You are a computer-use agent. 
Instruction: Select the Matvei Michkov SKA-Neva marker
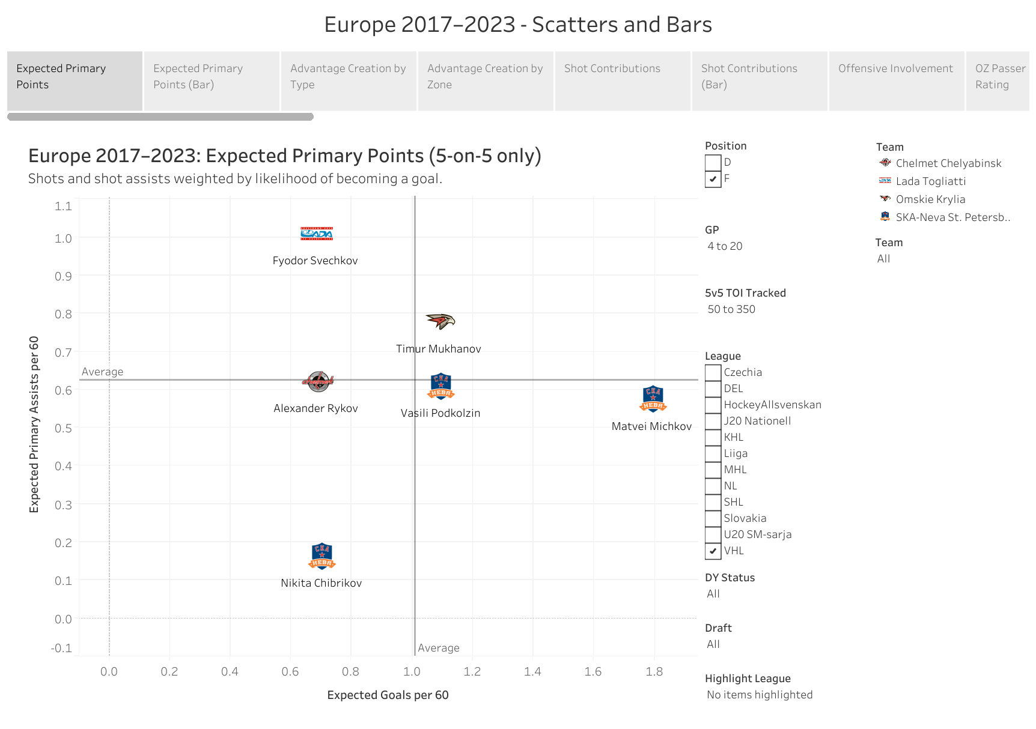(653, 399)
